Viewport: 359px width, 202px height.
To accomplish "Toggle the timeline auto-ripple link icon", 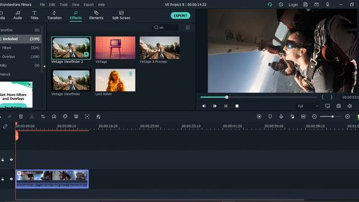I will 5,126.
